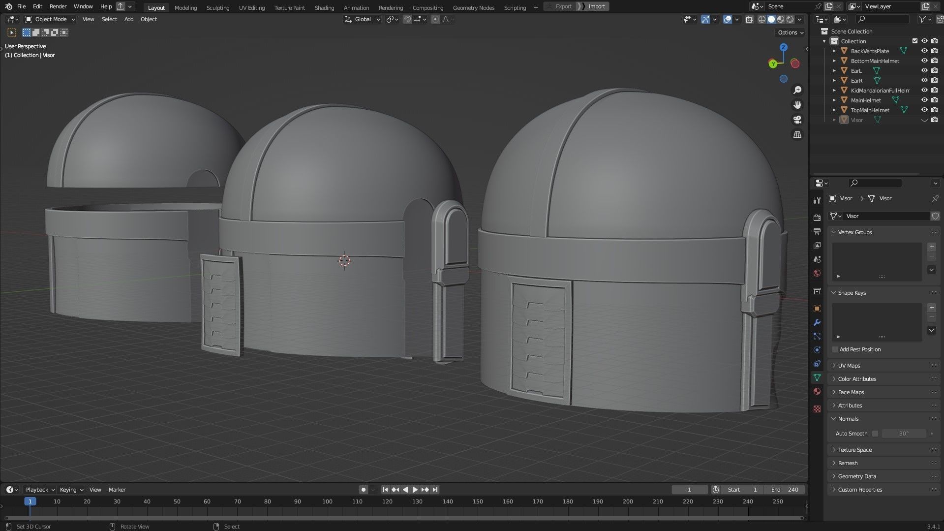This screenshot has width=944, height=531.
Task: Open the Shading workspace tab
Action: [324, 7]
